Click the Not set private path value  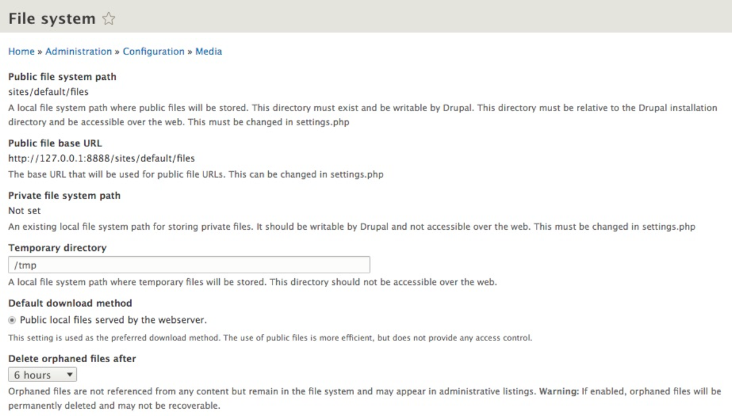coord(25,210)
